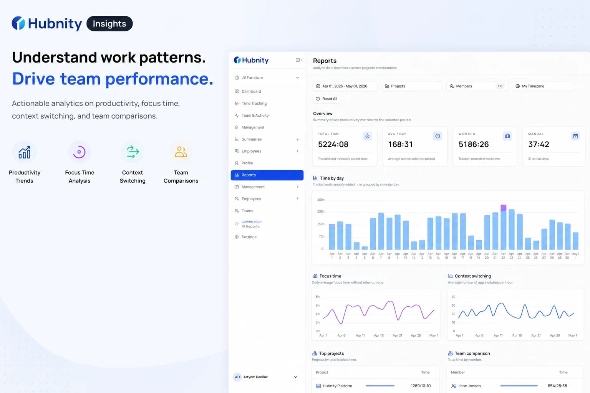
Task: Click the Settings gear icon in sidebar
Action: click(x=237, y=237)
